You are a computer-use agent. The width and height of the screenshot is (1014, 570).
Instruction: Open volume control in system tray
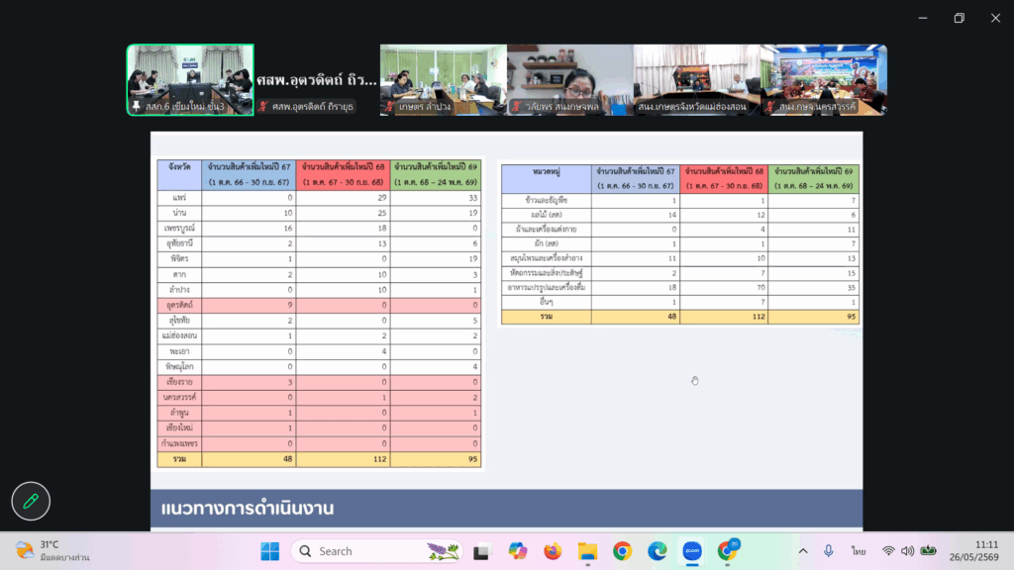pyautogui.click(x=908, y=551)
